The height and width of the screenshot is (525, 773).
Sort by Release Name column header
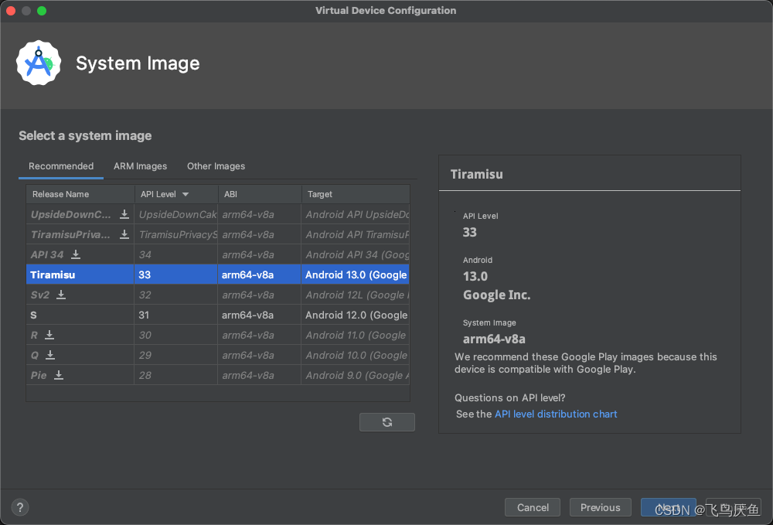pos(61,194)
